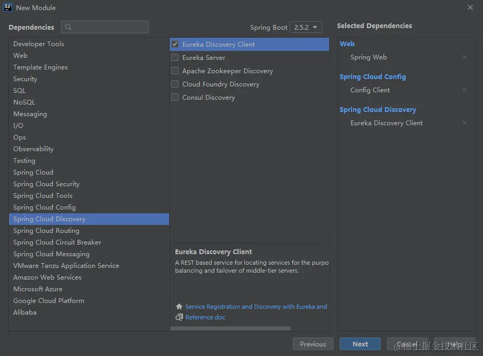Click Config Client in selected dependencies

coord(370,90)
